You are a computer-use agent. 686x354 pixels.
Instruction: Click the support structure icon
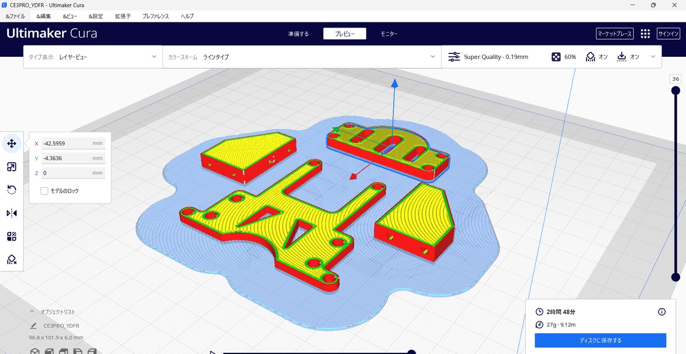click(590, 57)
